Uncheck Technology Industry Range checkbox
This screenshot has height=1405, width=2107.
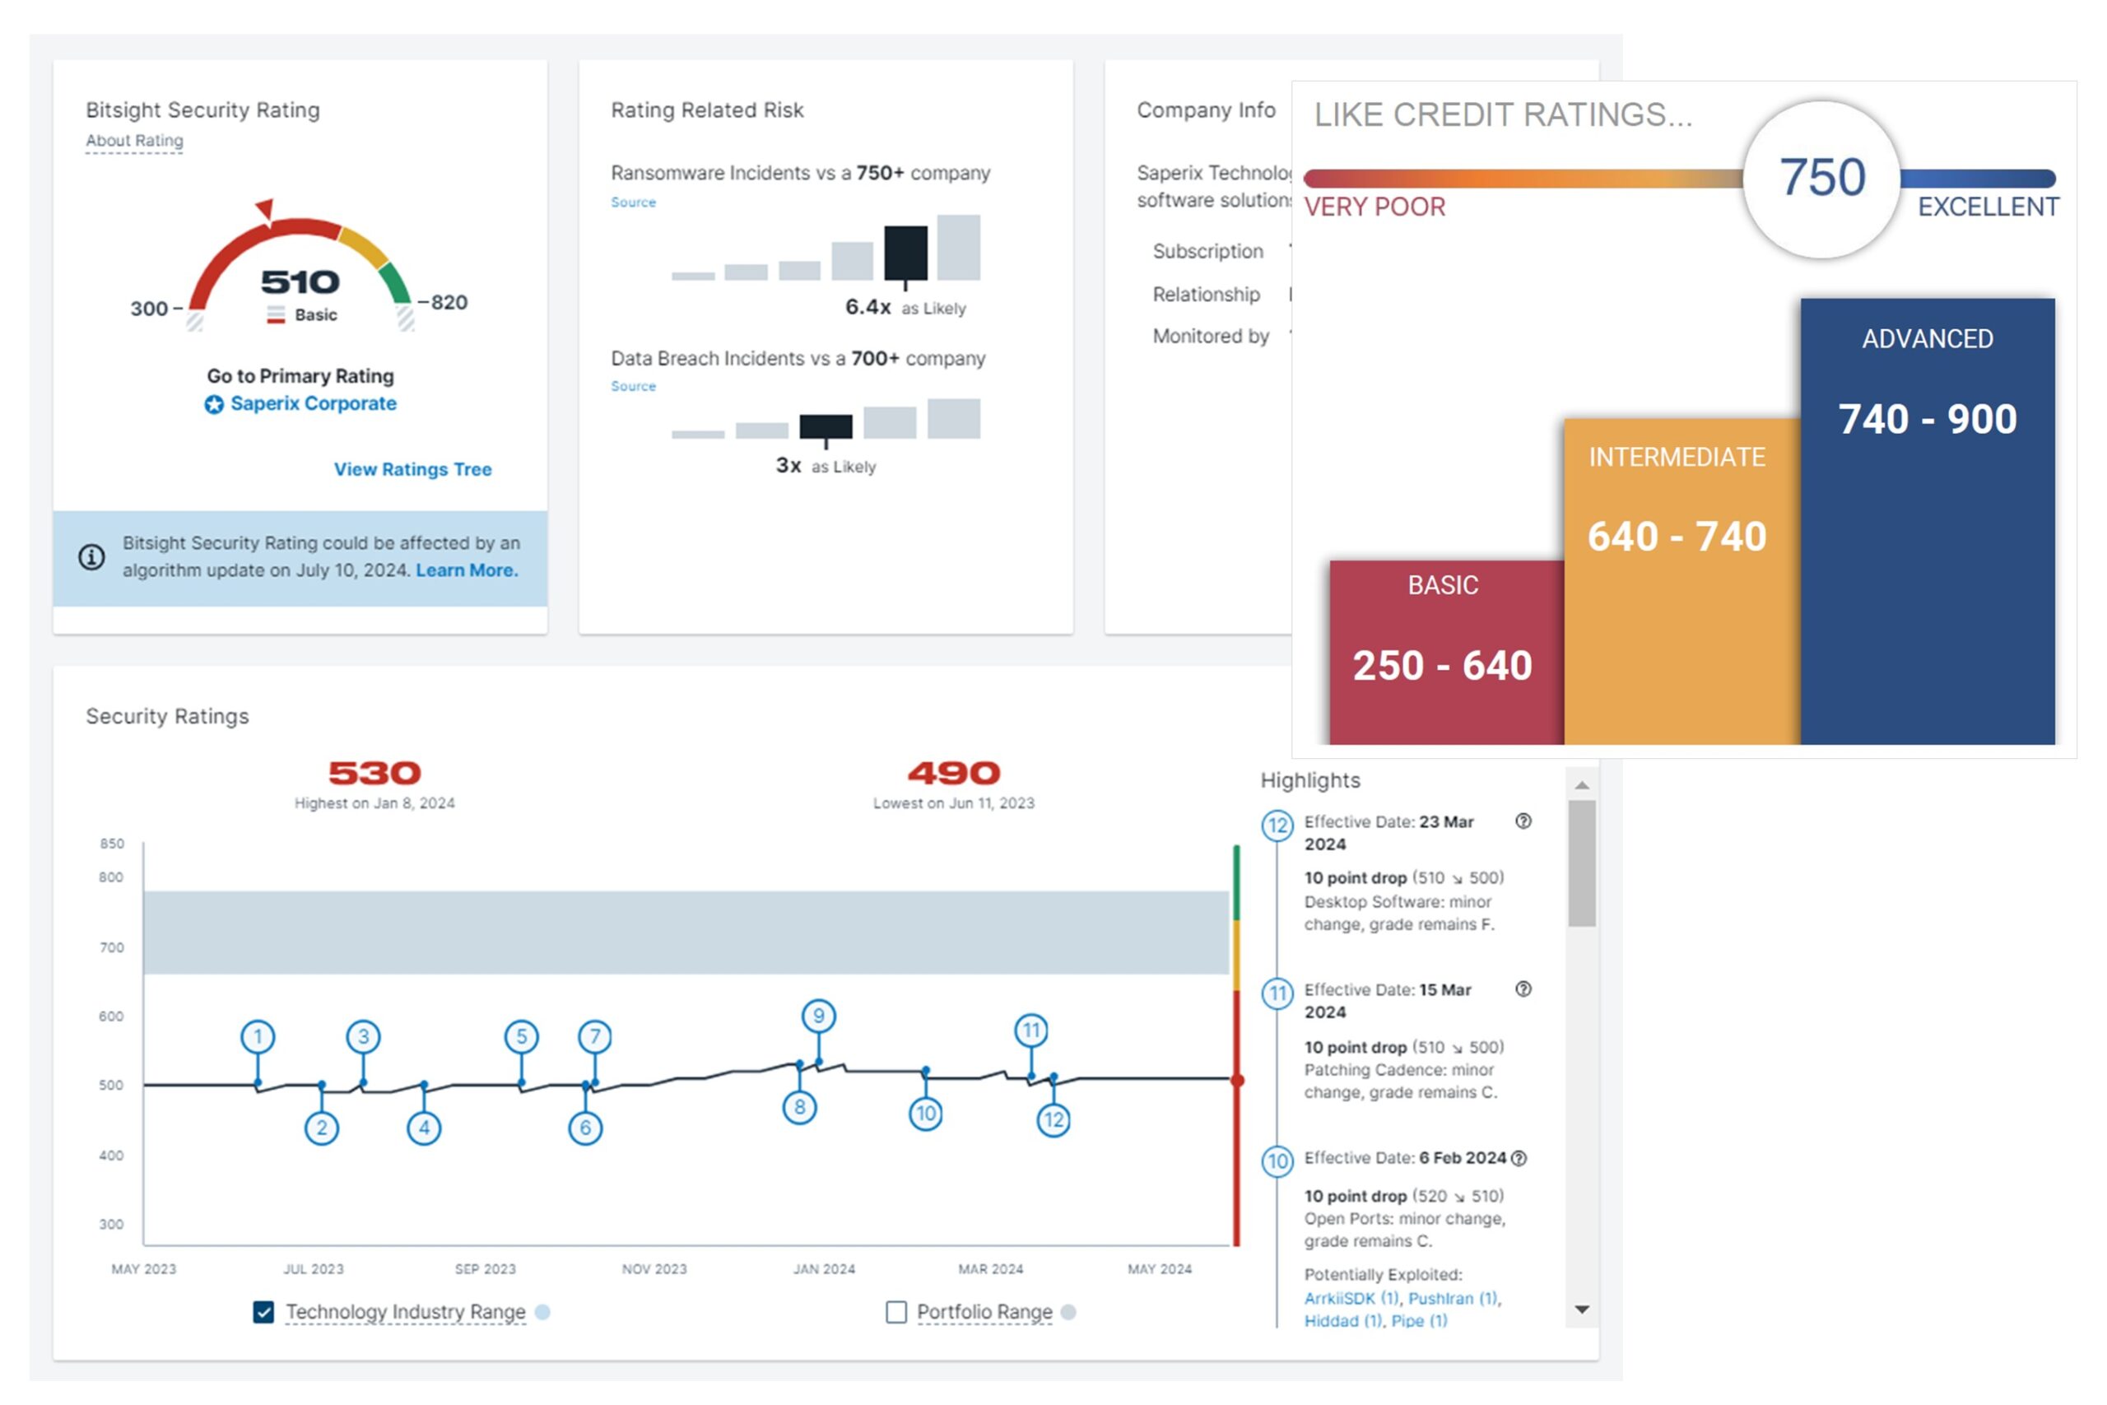[x=263, y=1312]
